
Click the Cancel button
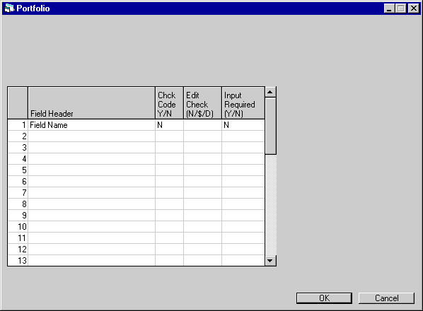pyautogui.click(x=386, y=298)
